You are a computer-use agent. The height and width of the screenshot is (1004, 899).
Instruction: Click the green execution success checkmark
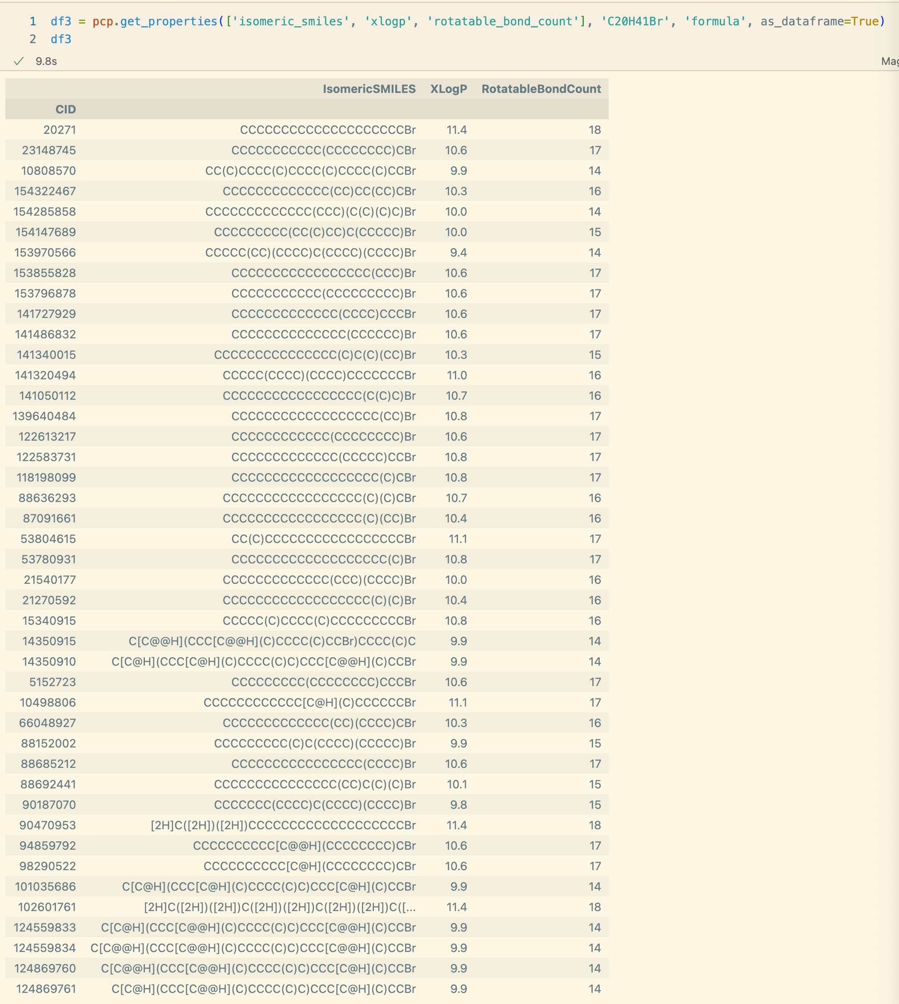click(19, 61)
